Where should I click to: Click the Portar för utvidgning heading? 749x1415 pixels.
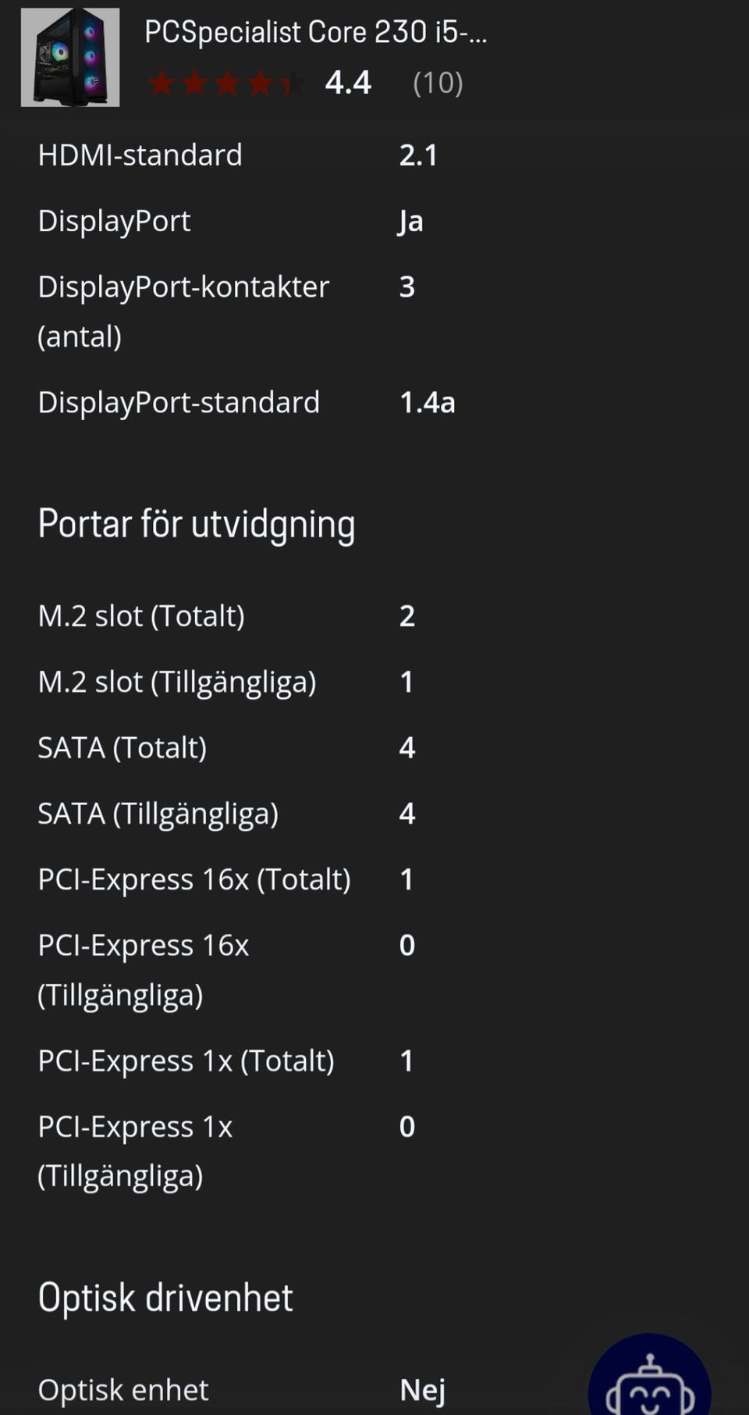point(197,523)
